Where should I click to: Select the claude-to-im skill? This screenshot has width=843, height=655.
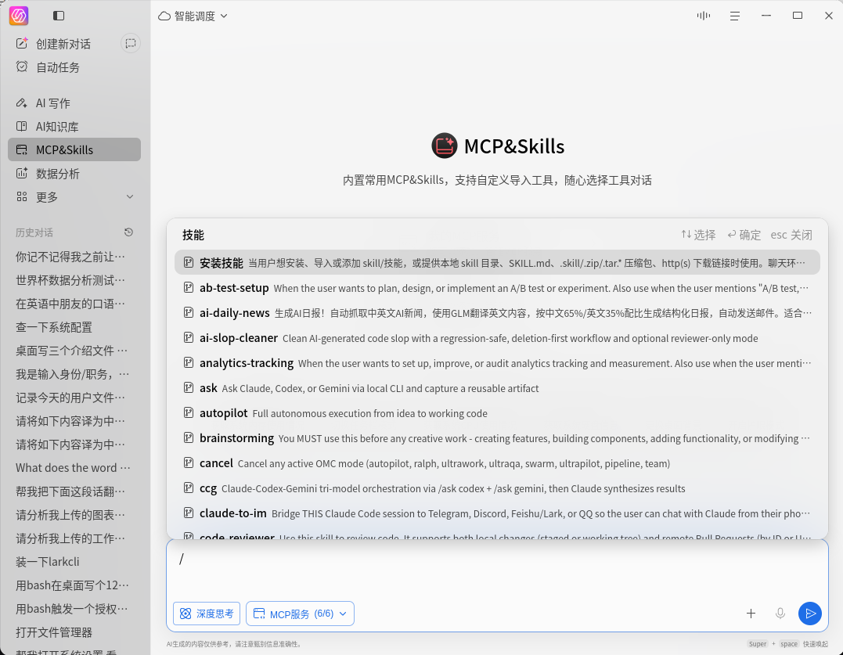[x=497, y=513]
